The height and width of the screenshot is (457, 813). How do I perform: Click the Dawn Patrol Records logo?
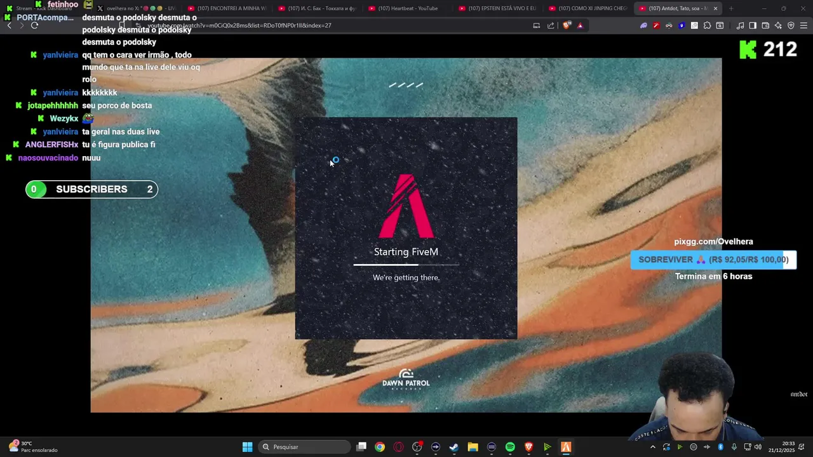pyautogui.click(x=406, y=379)
